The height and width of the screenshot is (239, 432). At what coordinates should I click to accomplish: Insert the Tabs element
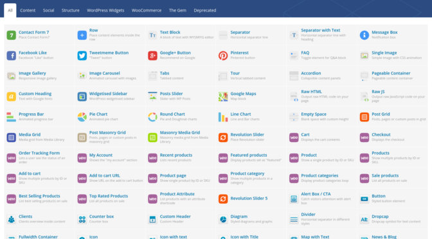[180, 76]
